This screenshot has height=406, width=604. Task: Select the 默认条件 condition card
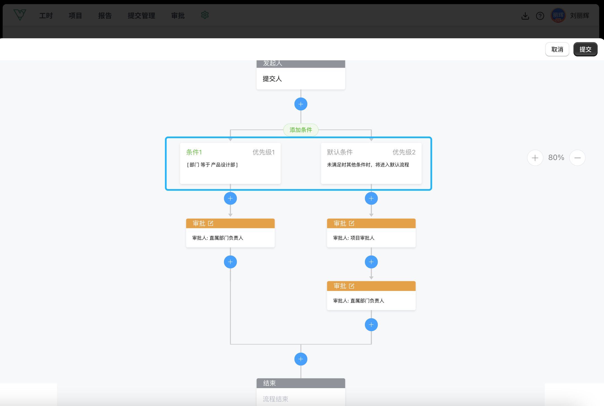tap(371, 163)
